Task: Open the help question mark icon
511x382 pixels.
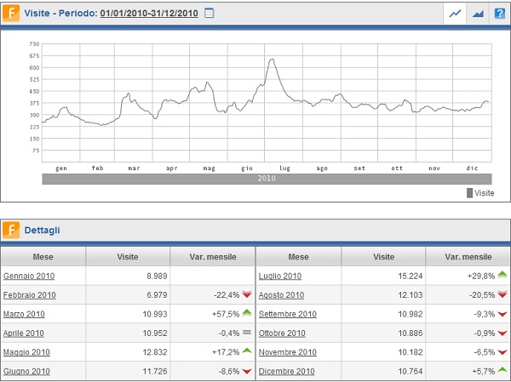Action: (x=499, y=14)
